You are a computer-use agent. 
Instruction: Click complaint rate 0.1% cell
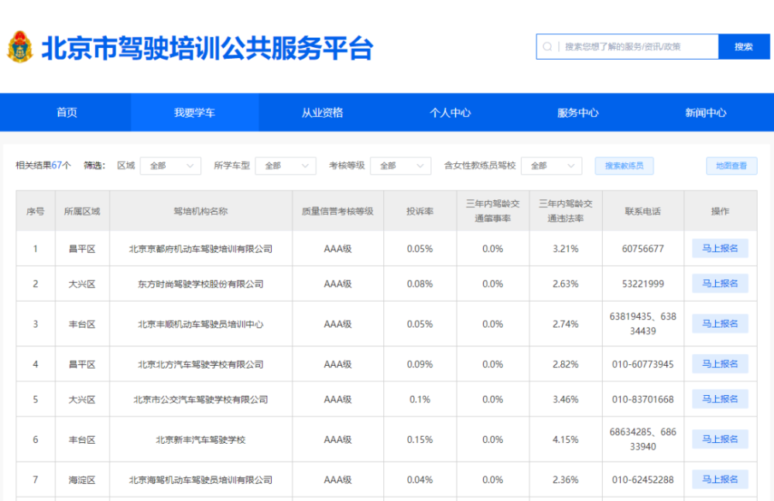[420, 400]
